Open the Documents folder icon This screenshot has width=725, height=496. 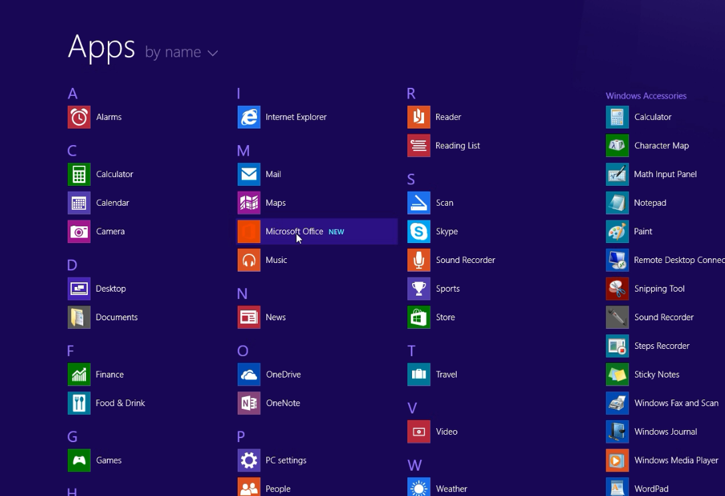(79, 318)
